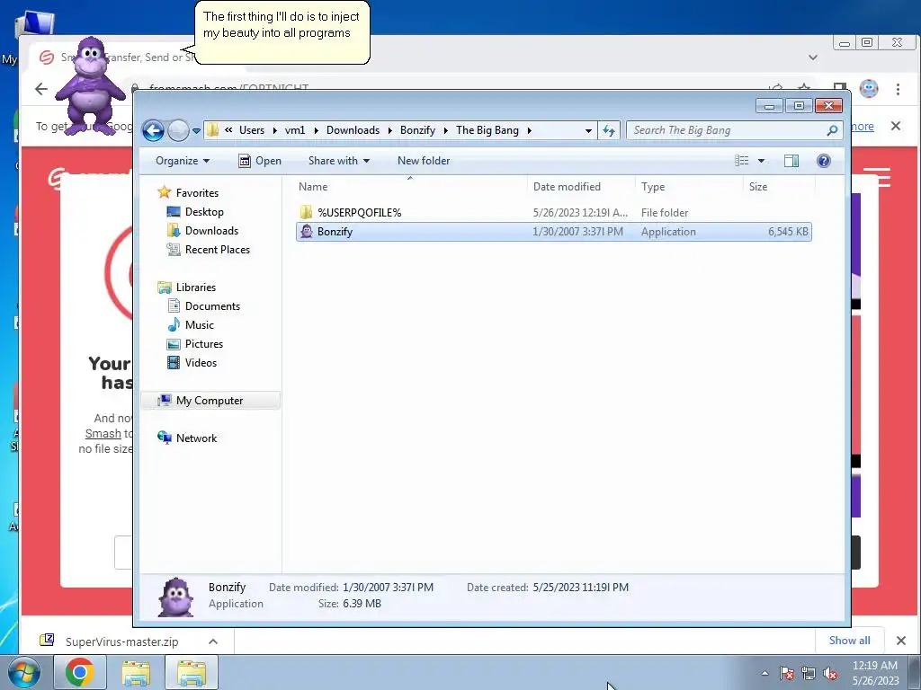Open the Organize menu
Viewport: 921px width, 690px height.
tap(182, 161)
